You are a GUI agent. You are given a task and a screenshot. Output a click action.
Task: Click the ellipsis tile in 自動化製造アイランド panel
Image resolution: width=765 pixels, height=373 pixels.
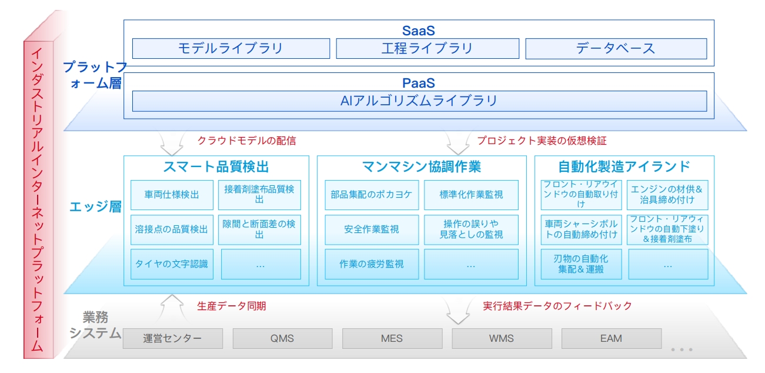point(667,264)
